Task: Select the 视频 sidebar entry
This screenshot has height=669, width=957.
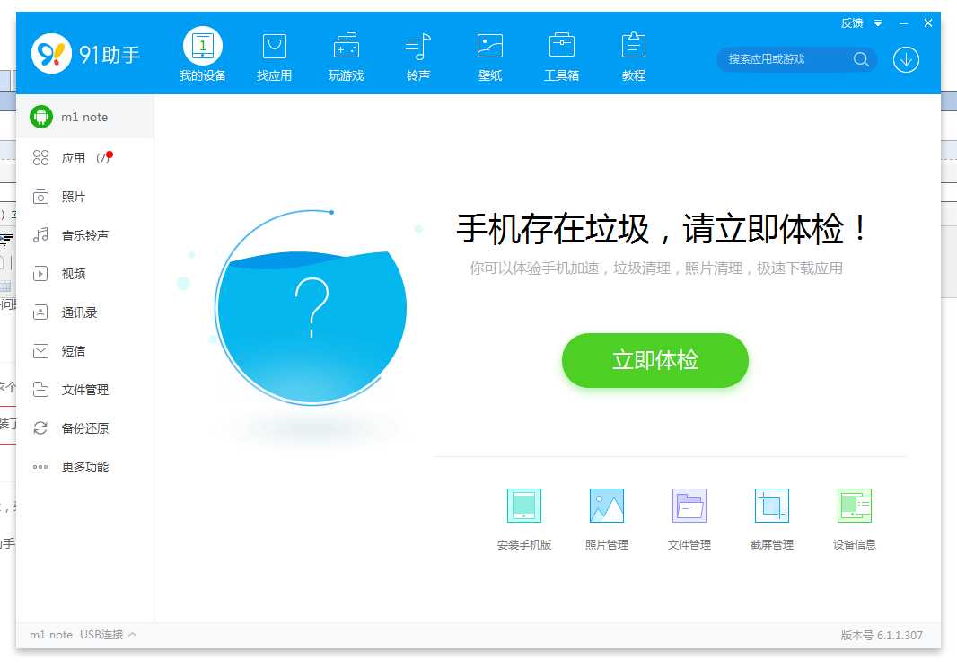Action: [84, 274]
